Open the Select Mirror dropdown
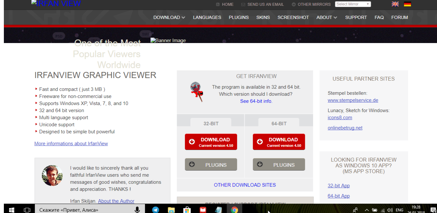This screenshot has width=437, height=213. (x=353, y=4)
